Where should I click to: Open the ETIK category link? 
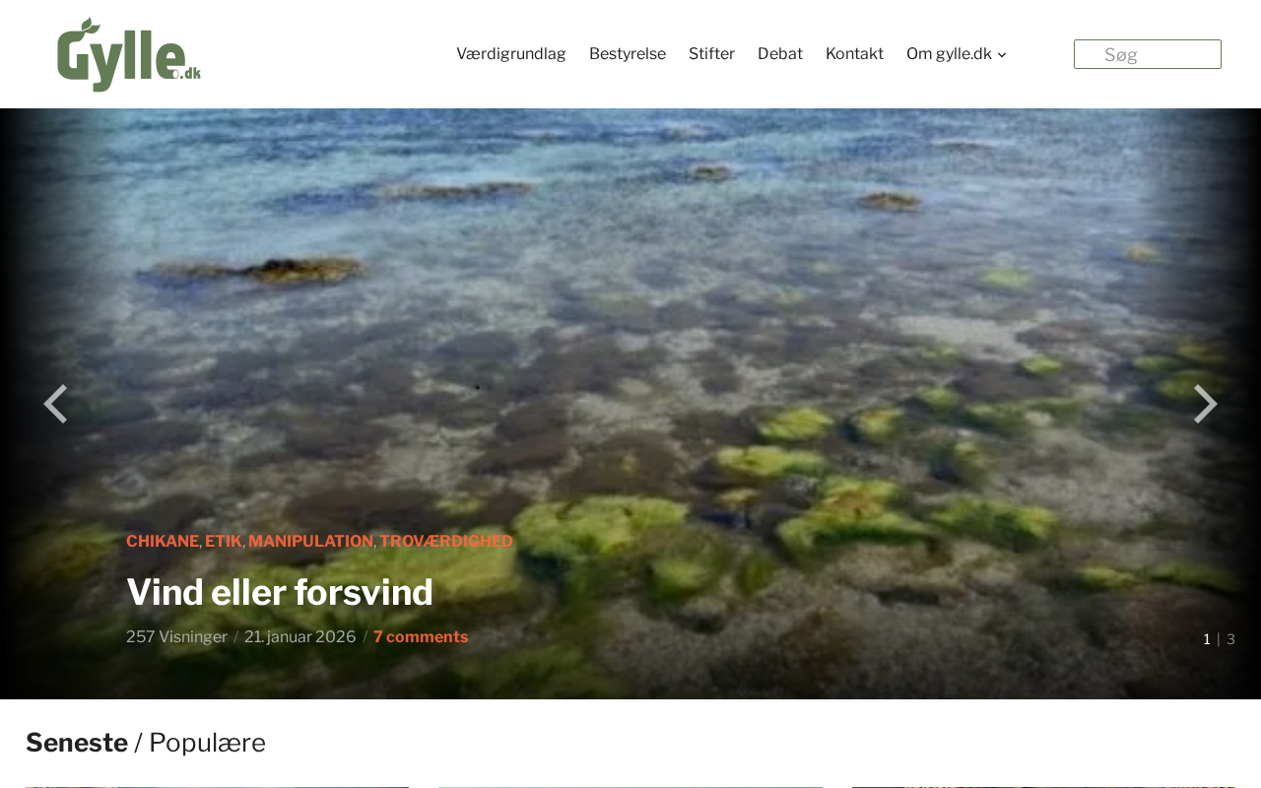tap(224, 542)
